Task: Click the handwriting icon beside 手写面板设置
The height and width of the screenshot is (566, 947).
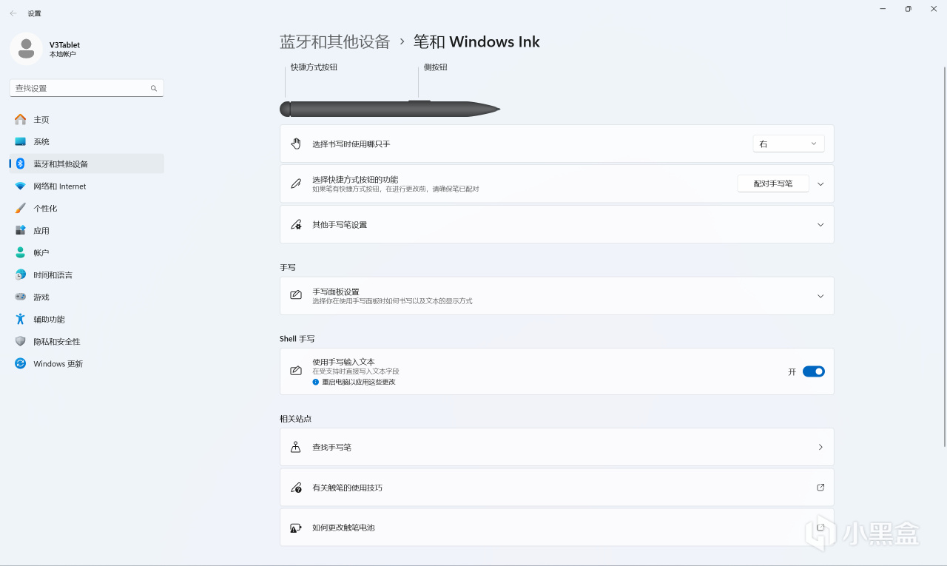Action: (296, 295)
